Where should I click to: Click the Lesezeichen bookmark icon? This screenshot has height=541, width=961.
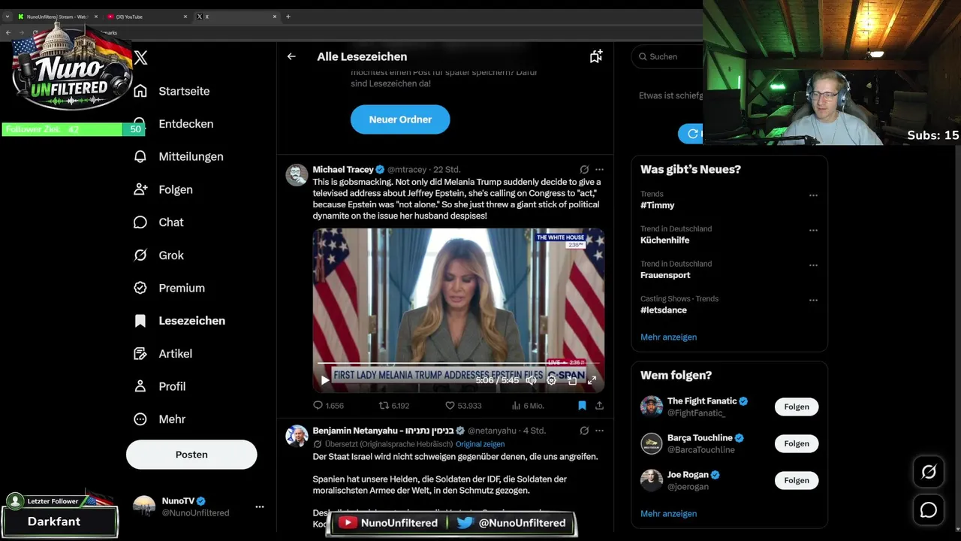point(140,321)
